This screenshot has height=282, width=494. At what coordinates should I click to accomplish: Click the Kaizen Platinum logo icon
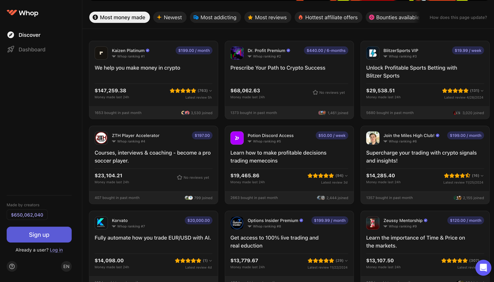tap(101, 53)
